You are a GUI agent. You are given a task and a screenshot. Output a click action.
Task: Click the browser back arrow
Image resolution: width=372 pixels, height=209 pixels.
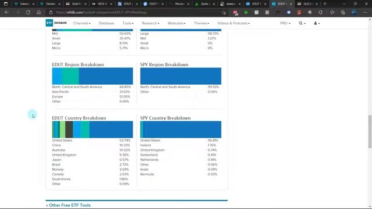[6, 12]
